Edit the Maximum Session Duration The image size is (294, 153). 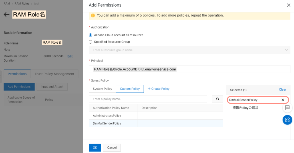[70, 56]
